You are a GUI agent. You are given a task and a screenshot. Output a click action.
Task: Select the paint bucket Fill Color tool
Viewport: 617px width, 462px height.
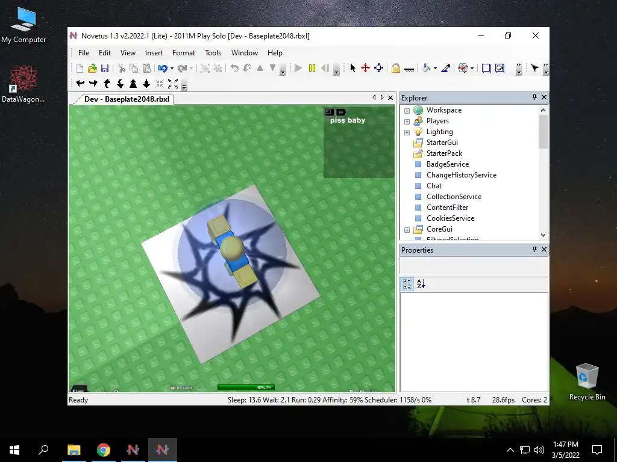point(425,69)
